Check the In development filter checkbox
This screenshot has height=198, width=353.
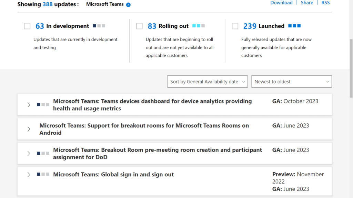pyautogui.click(x=27, y=26)
